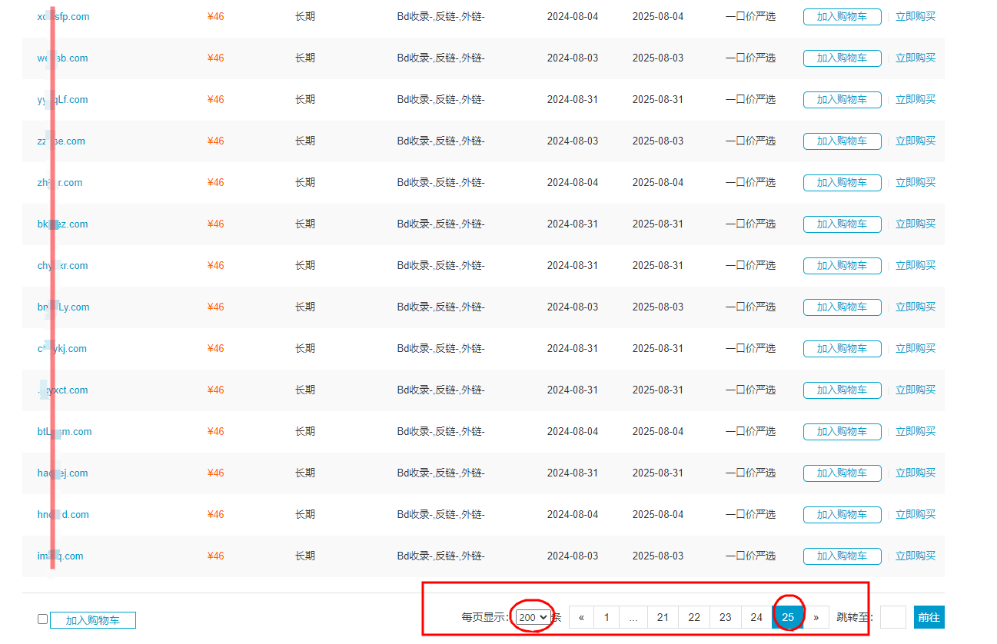The image size is (997, 644).
Task: Add the bk domain row to cart
Action: click(842, 224)
